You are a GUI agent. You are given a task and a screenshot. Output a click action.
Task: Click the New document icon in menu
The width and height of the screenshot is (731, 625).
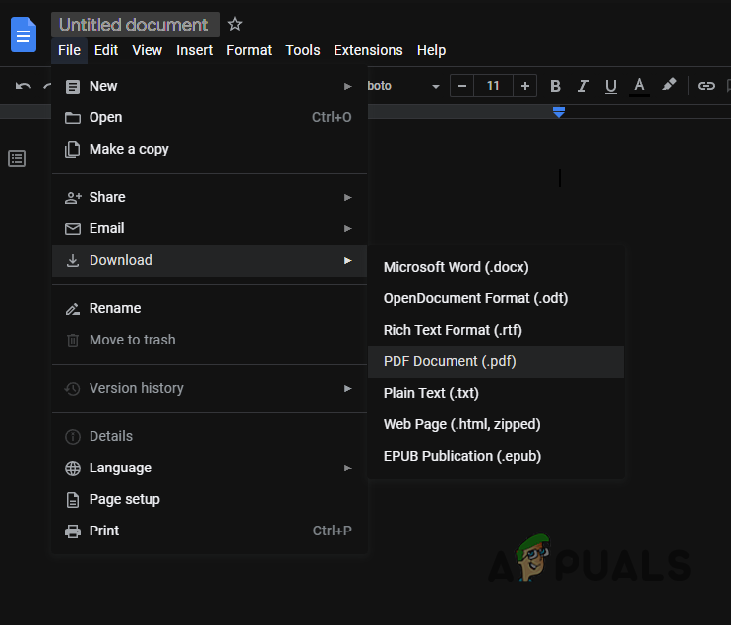tap(72, 87)
